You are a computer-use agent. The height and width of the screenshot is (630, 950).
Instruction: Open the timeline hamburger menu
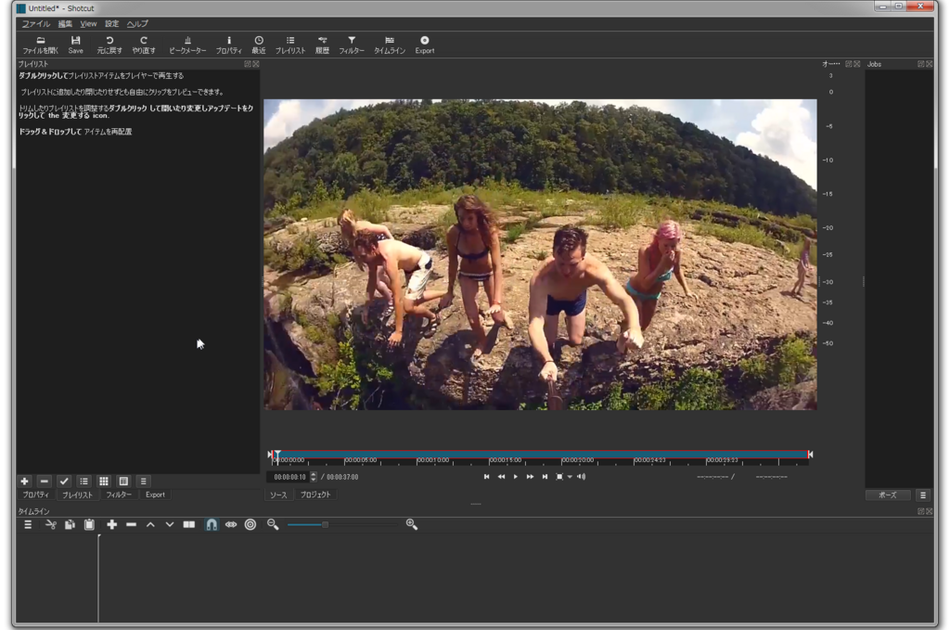28,524
